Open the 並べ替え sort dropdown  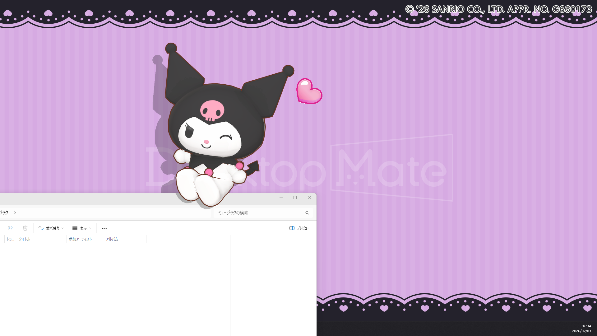(53, 228)
